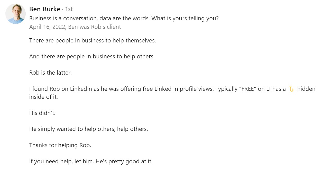Open Ben Burke's profile photo
Screen dimensions: 321x169
click(15, 14)
